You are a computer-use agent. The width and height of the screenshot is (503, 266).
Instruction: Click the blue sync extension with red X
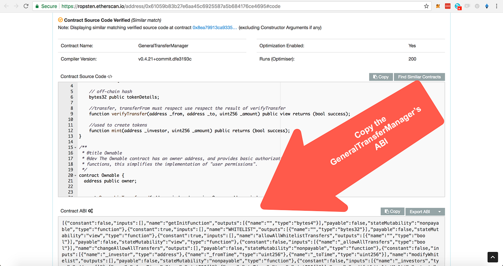[458, 6]
